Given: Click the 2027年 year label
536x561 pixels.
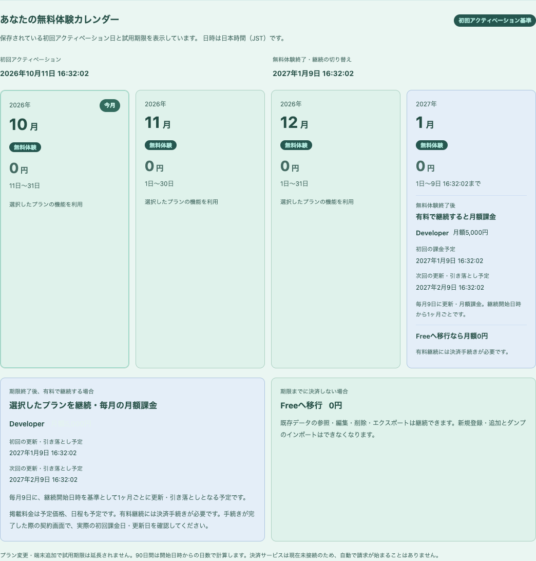Looking at the screenshot, I should [426, 104].
